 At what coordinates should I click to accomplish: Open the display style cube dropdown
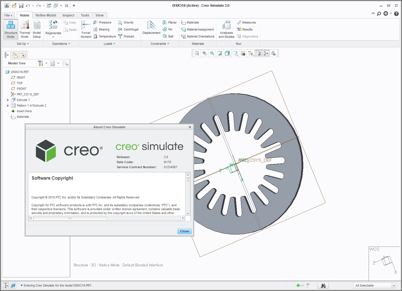point(228,53)
